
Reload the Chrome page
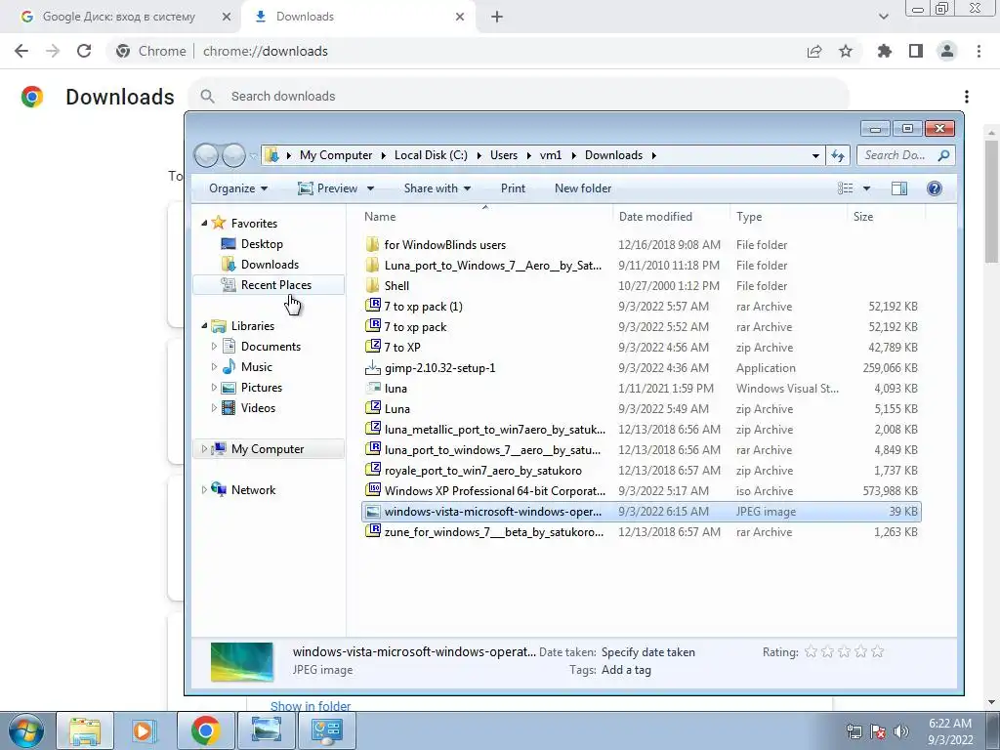point(84,51)
